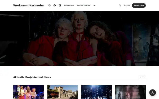This screenshot has height=99, width=159.
Task: Open the building with ivy thumbnail
Action: (x=63, y=92)
